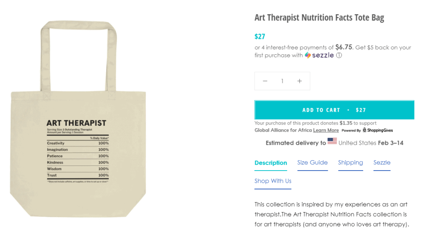Image resolution: width=425 pixels, height=237 pixels.
Task: Click the quantity number field
Action: coord(282,81)
